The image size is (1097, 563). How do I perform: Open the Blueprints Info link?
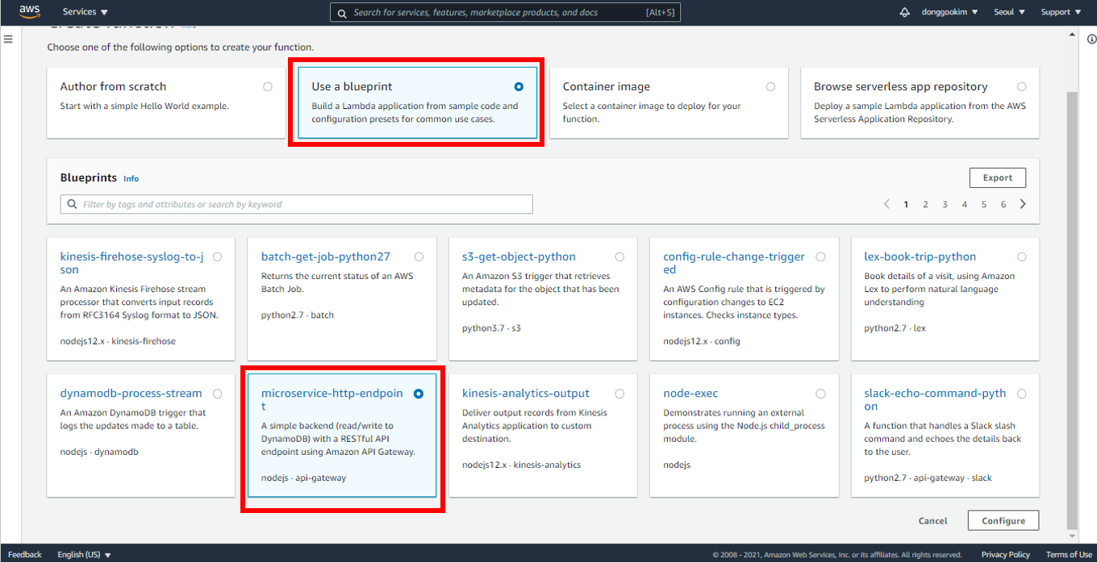pos(131,178)
